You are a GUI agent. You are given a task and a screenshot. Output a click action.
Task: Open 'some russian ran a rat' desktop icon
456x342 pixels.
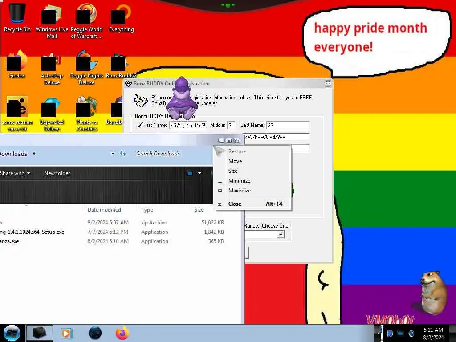tap(17, 114)
